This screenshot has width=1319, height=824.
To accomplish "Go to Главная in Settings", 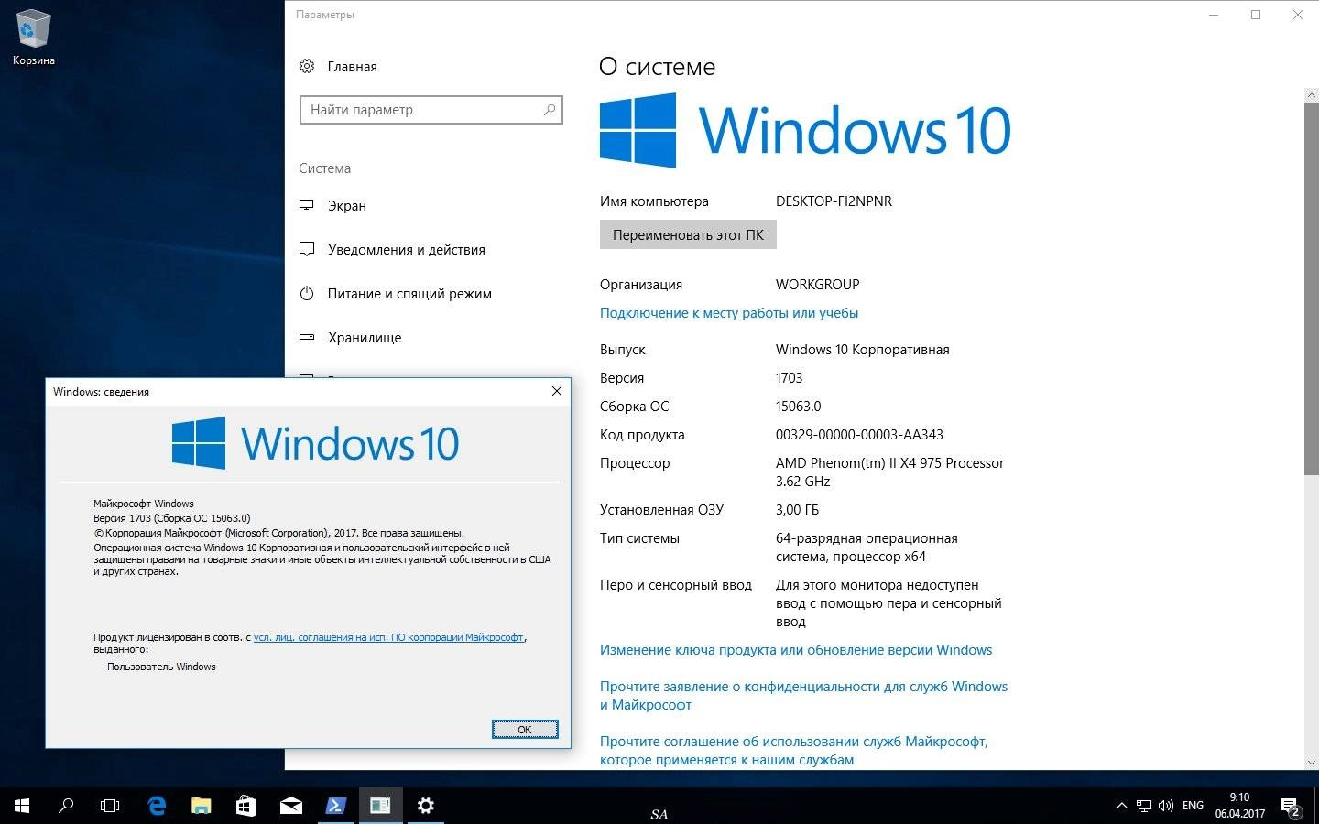I will 352,67.
